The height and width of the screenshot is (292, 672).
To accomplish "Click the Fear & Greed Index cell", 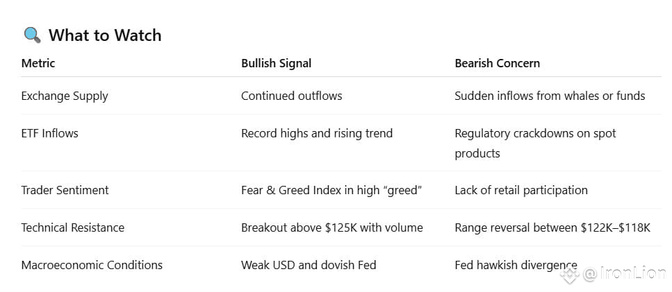I will coord(331,190).
